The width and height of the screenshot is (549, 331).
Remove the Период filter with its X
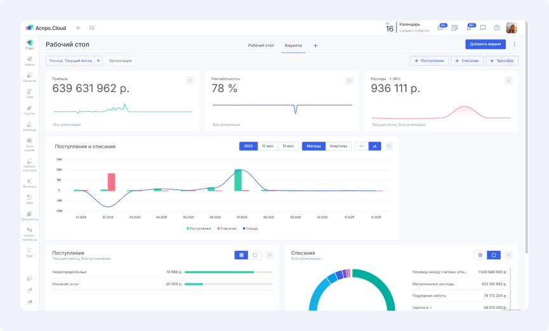(x=98, y=61)
